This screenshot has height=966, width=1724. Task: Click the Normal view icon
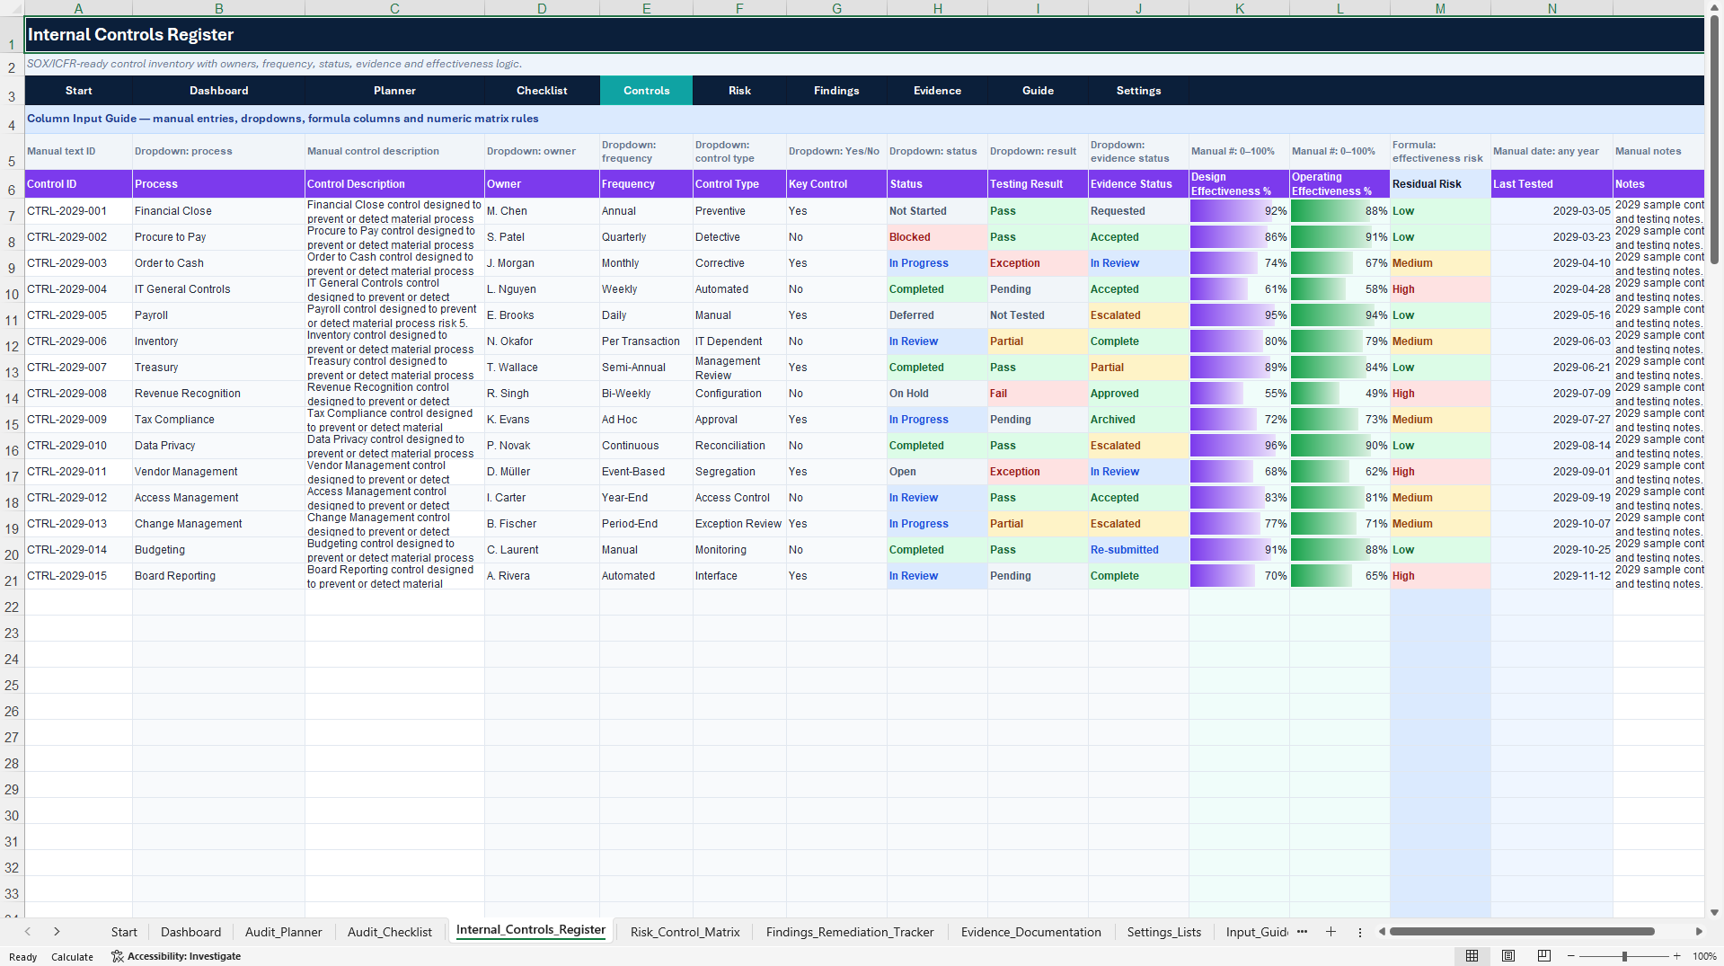(1472, 956)
